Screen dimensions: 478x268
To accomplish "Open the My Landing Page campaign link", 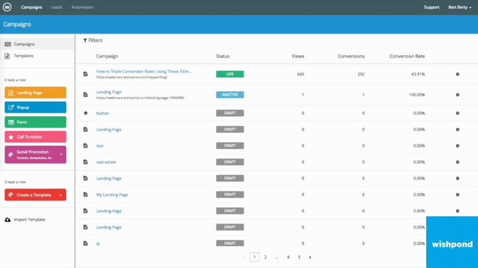I will click(112, 195).
